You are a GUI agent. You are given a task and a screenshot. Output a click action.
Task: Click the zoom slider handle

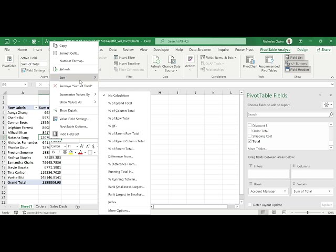(308, 212)
